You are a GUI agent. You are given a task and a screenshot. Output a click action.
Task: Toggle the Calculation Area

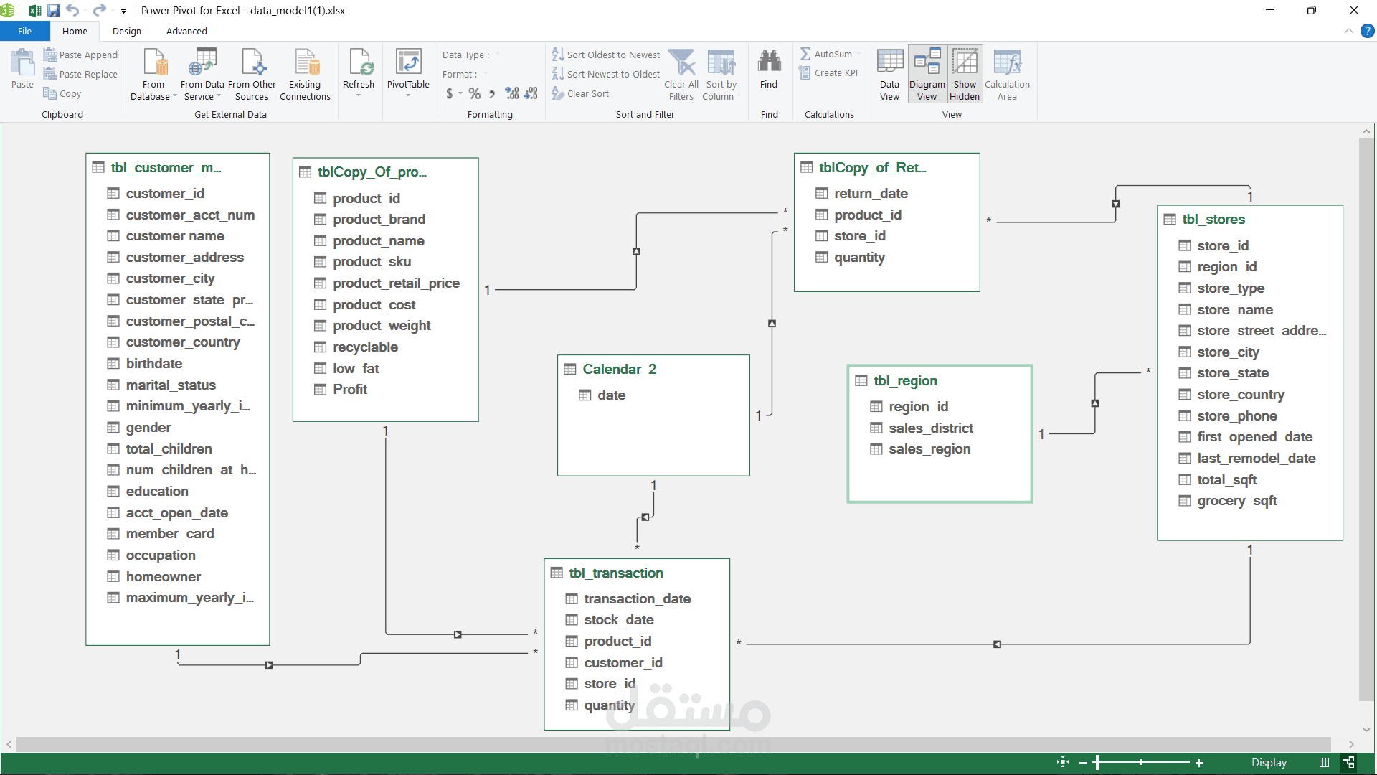click(x=1007, y=75)
